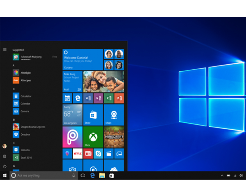The width and height of the screenshot is (246, 191).
Task: Open the Groove Music tile
Action: click(x=93, y=166)
